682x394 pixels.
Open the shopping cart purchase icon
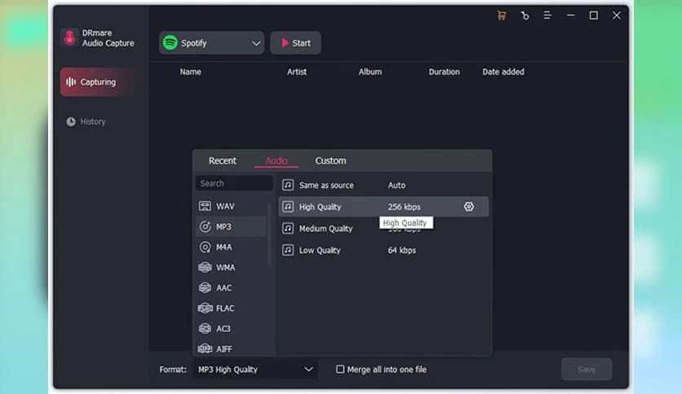(502, 15)
